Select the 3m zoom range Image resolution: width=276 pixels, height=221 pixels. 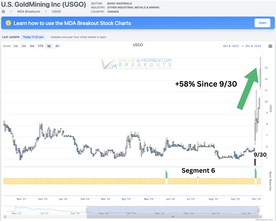[24, 46]
